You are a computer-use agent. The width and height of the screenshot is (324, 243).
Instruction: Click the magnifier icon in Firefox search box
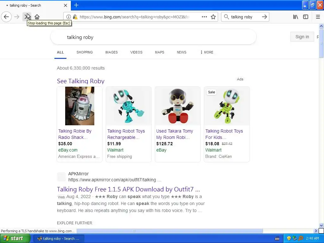(227, 17)
